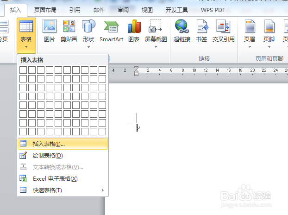Choose Excel 电子表格(X) menu entry
Screen dimensions: 288x215
coord(63,178)
